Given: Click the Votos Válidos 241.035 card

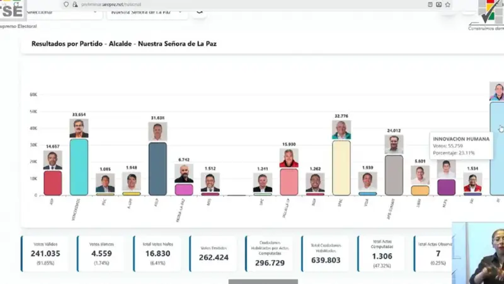Looking at the screenshot, I should click(x=46, y=254).
